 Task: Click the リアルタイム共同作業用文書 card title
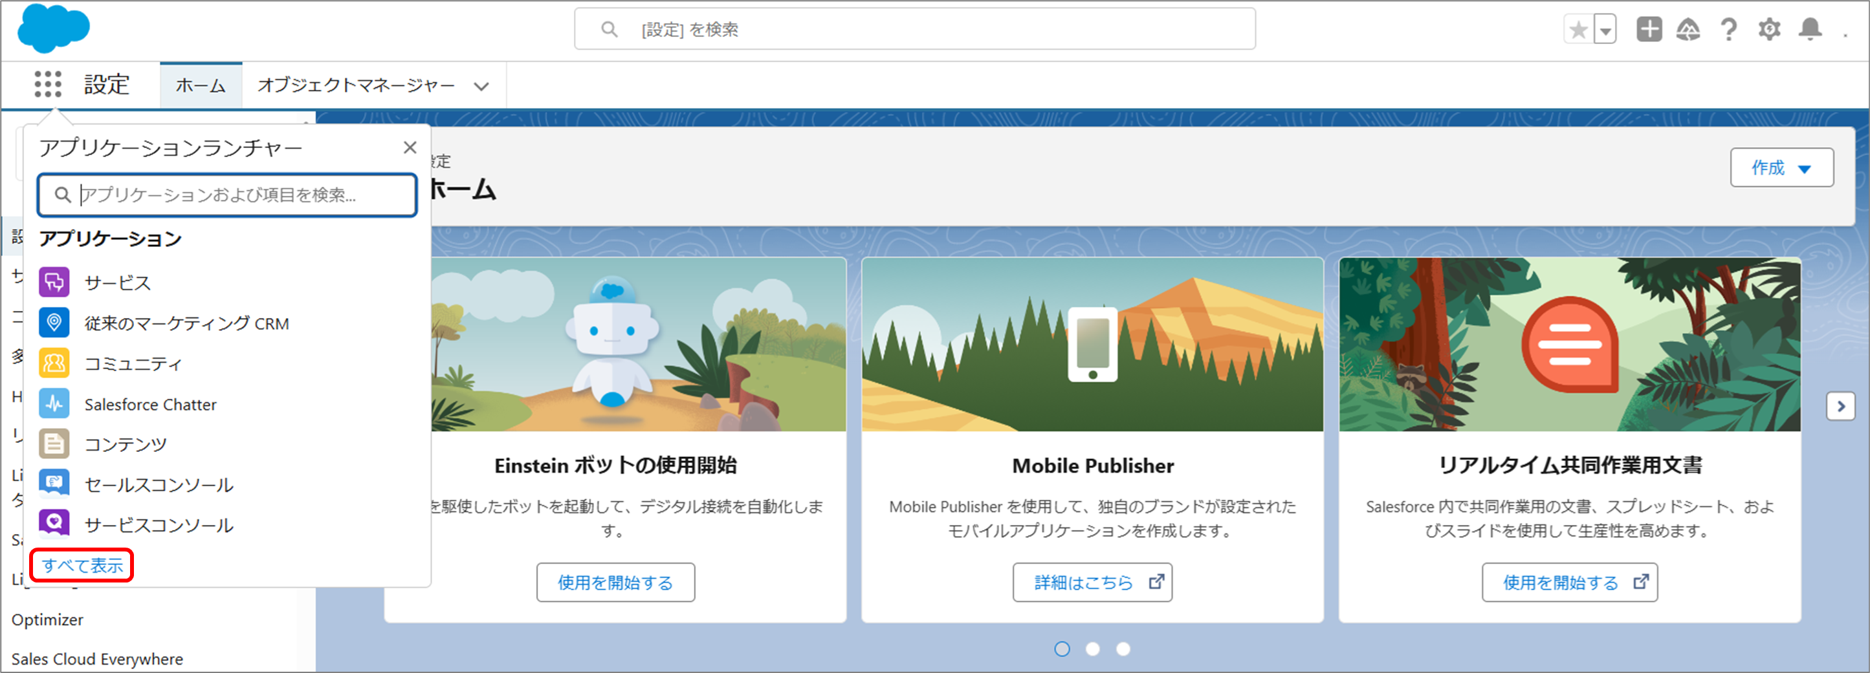[x=1570, y=465]
